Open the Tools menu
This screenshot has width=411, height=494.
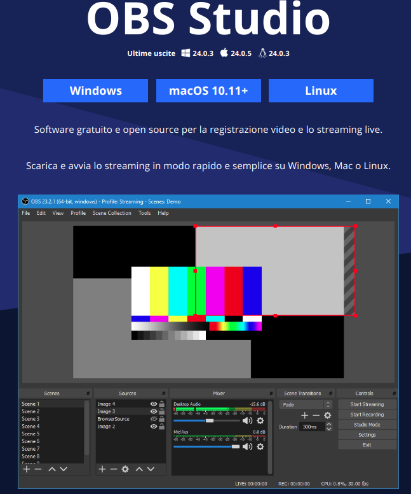click(x=144, y=213)
